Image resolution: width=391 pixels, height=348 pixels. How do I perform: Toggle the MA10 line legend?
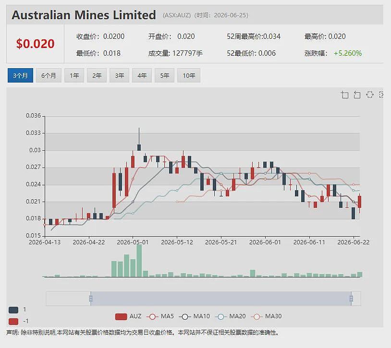(x=194, y=316)
